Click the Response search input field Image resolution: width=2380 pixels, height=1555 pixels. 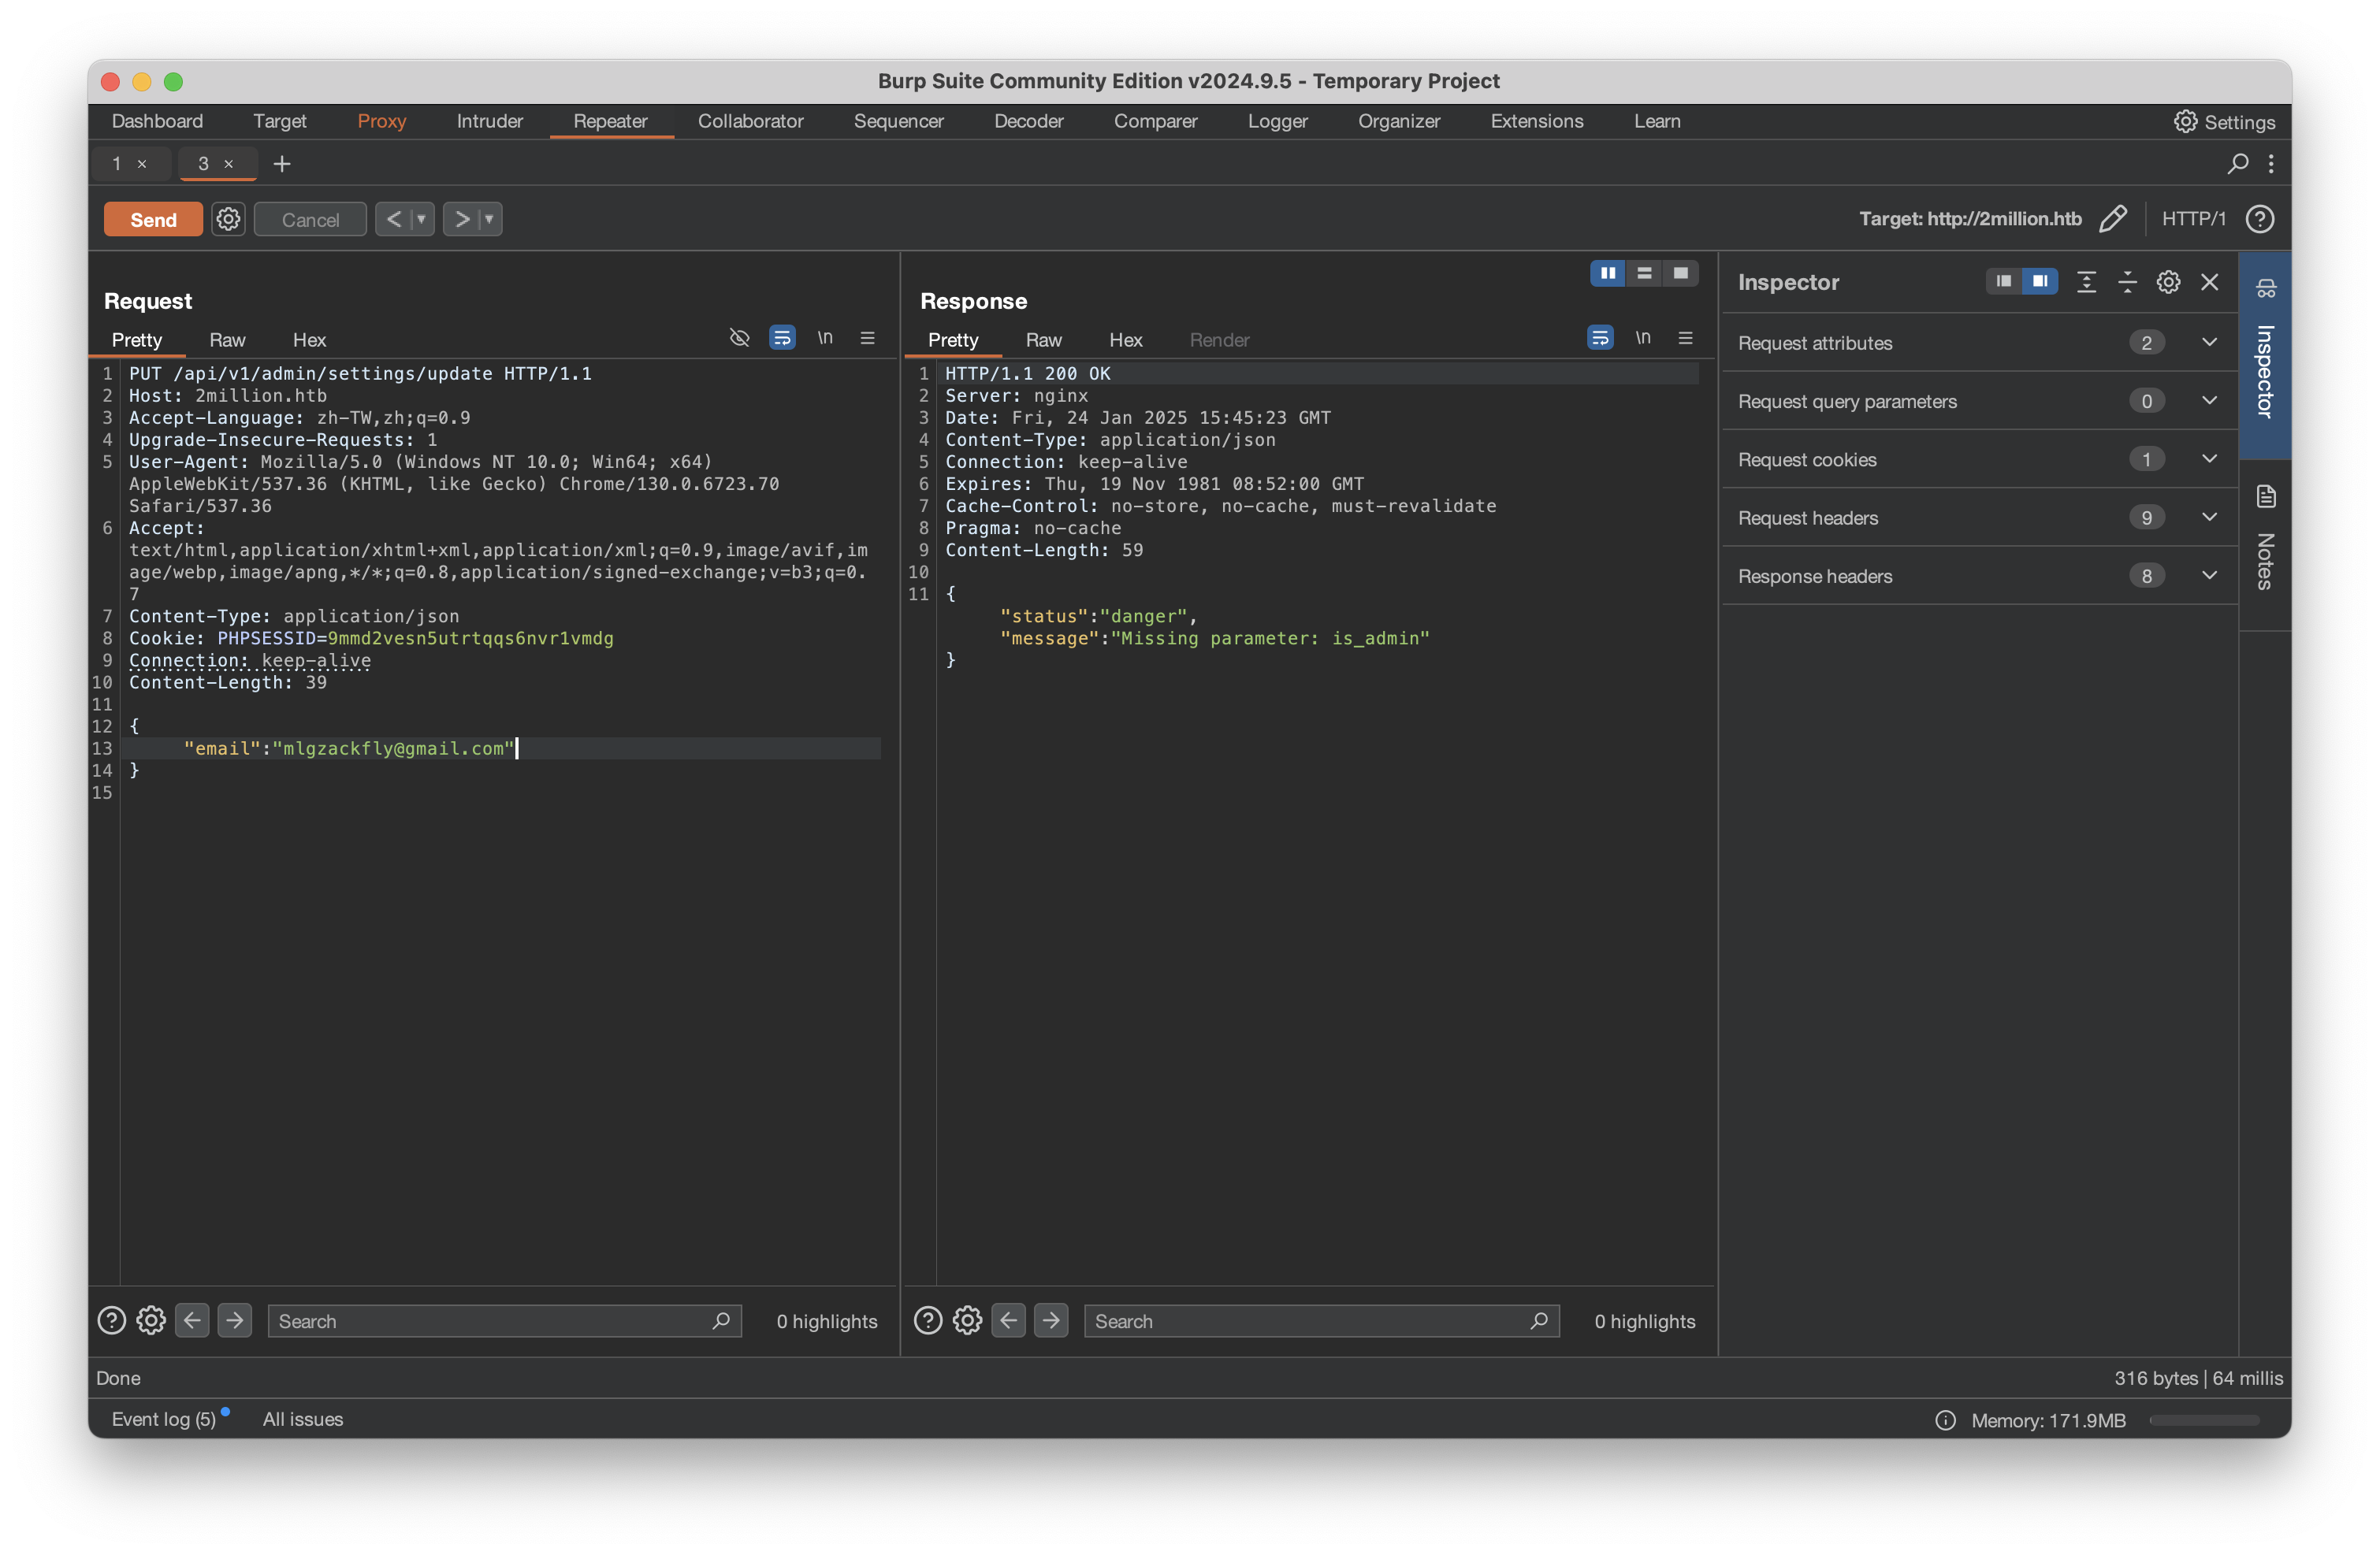coord(1308,1321)
